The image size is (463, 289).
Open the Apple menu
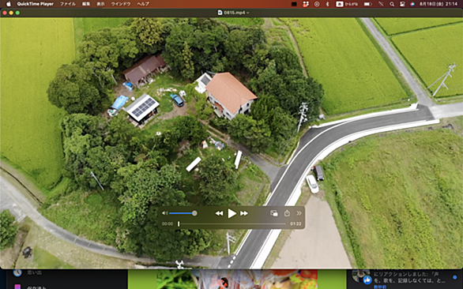9,4
